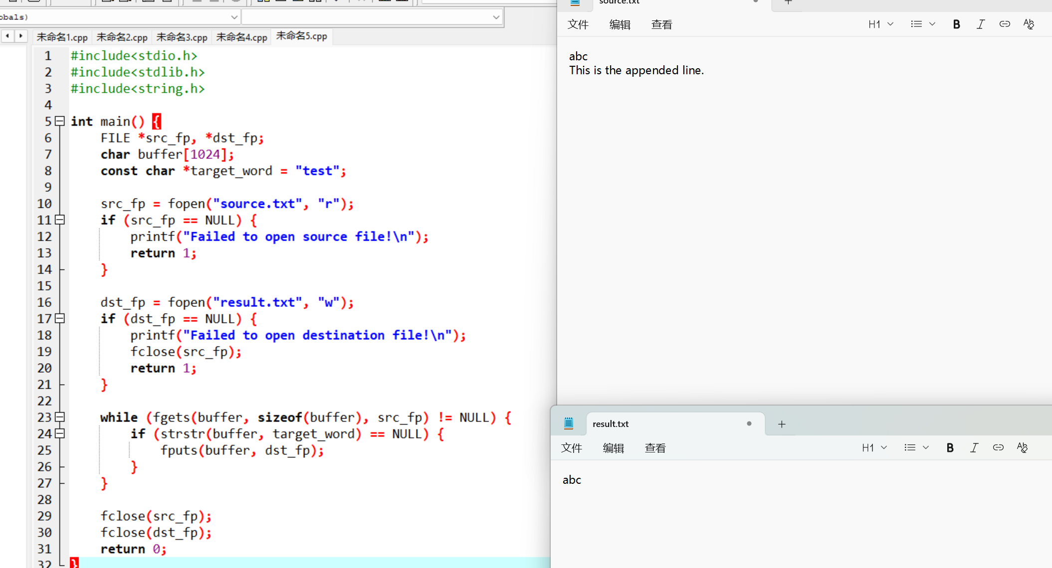Open the H1 heading dropdown in source.txt

(880, 24)
